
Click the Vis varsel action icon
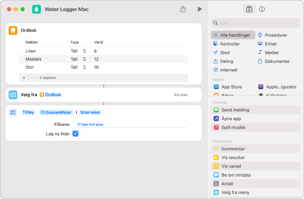coord(216,166)
